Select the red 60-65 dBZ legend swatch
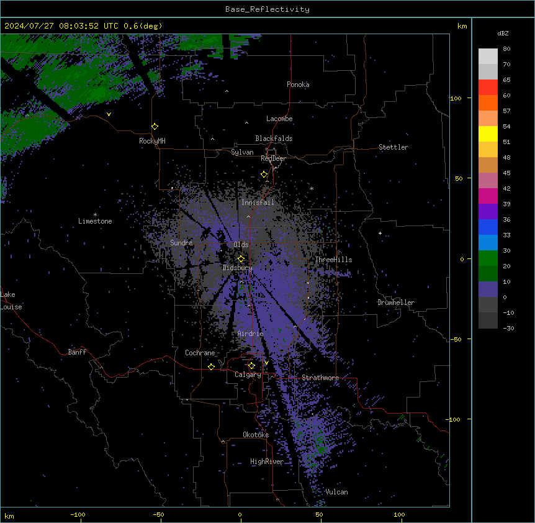Image resolution: width=535 pixels, height=523 pixels. point(488,88)
